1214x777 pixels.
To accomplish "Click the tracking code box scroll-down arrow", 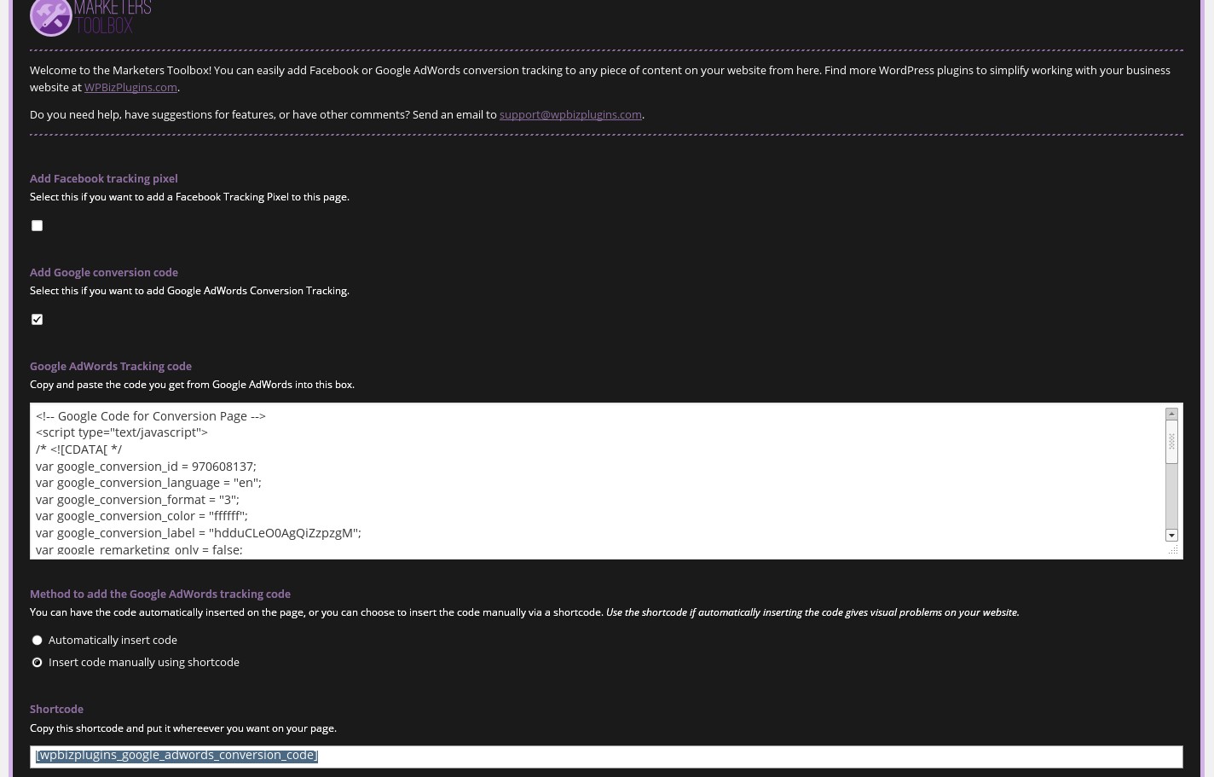I will (x=1171, y=536).
